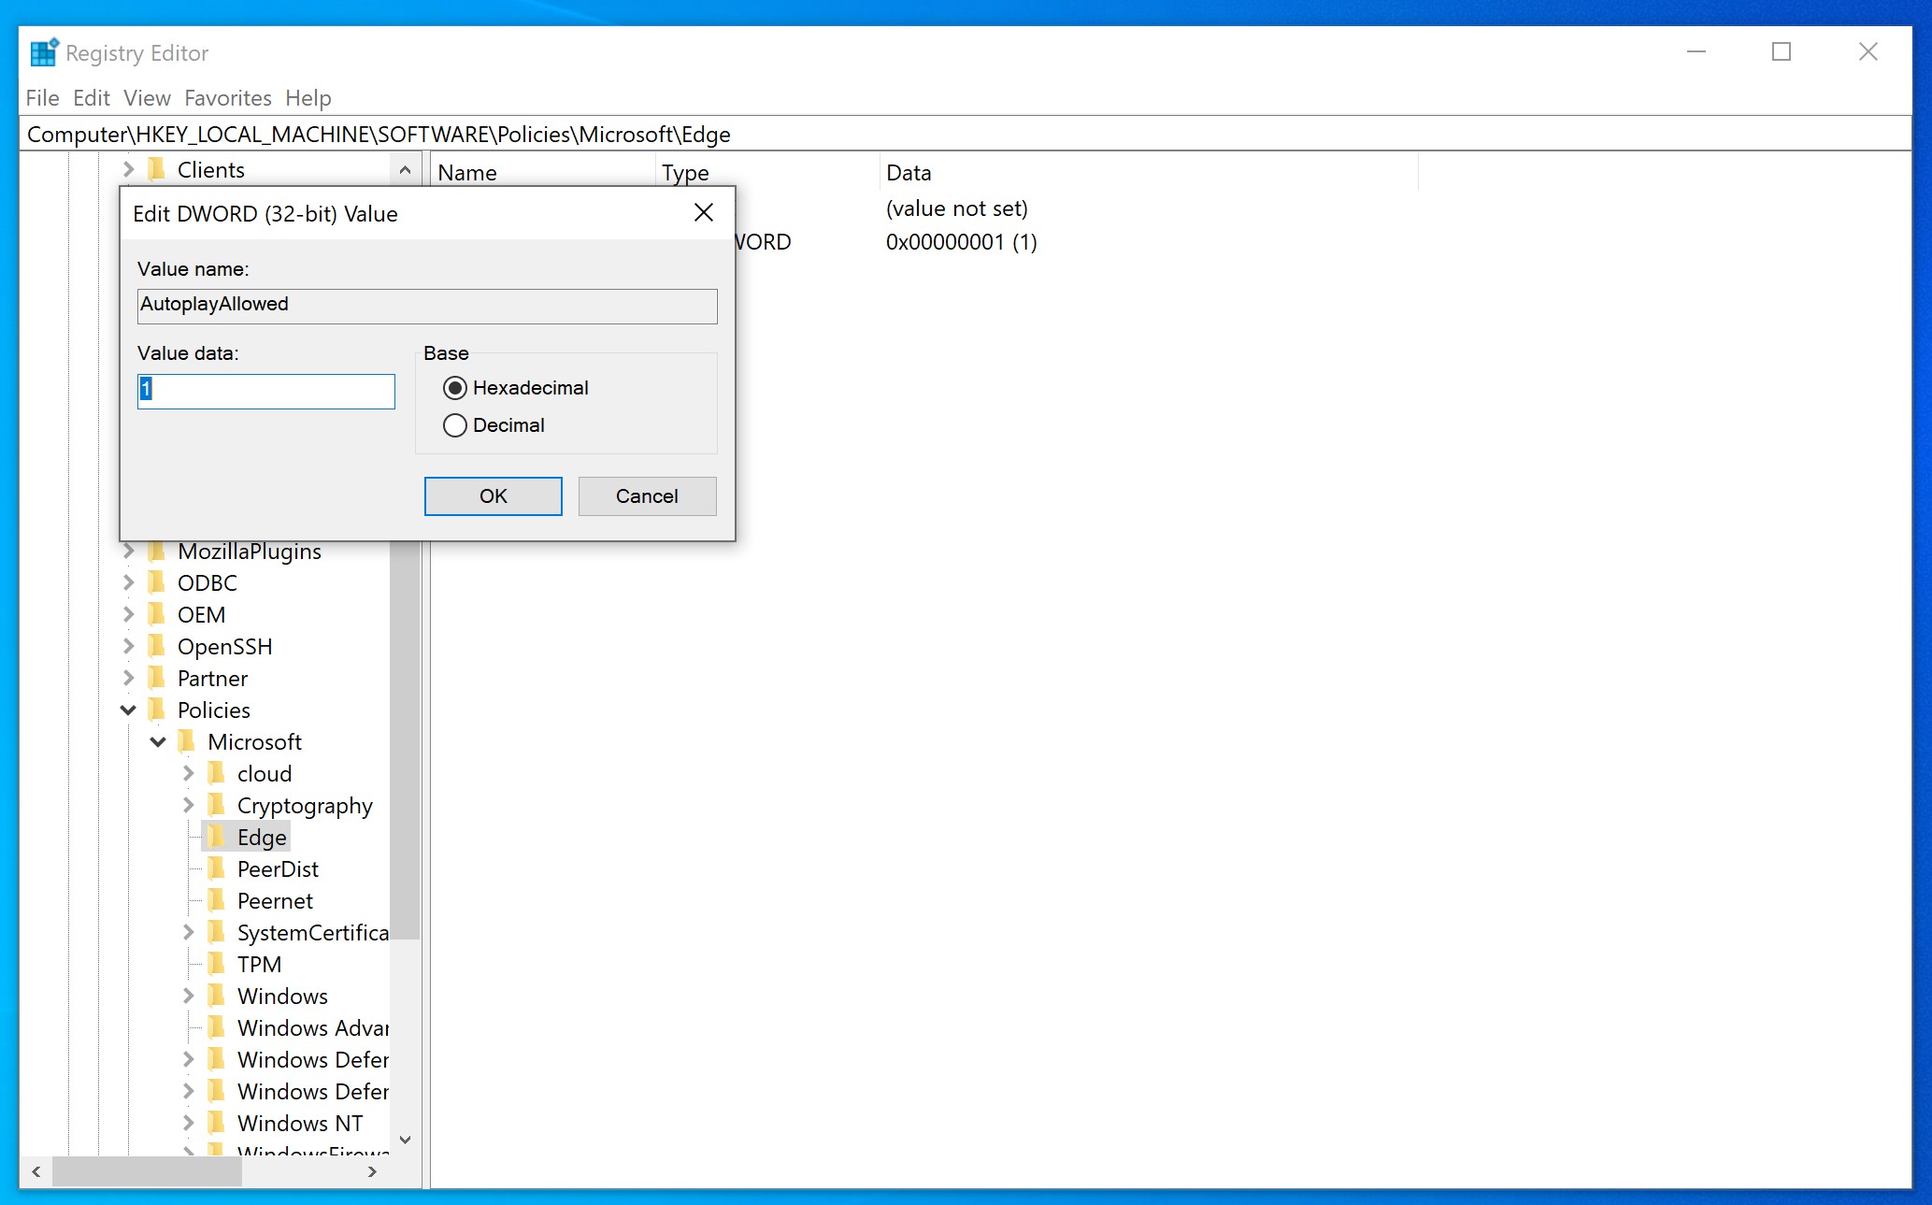Expand the ODBC tree node

click(x=129, y=582)
